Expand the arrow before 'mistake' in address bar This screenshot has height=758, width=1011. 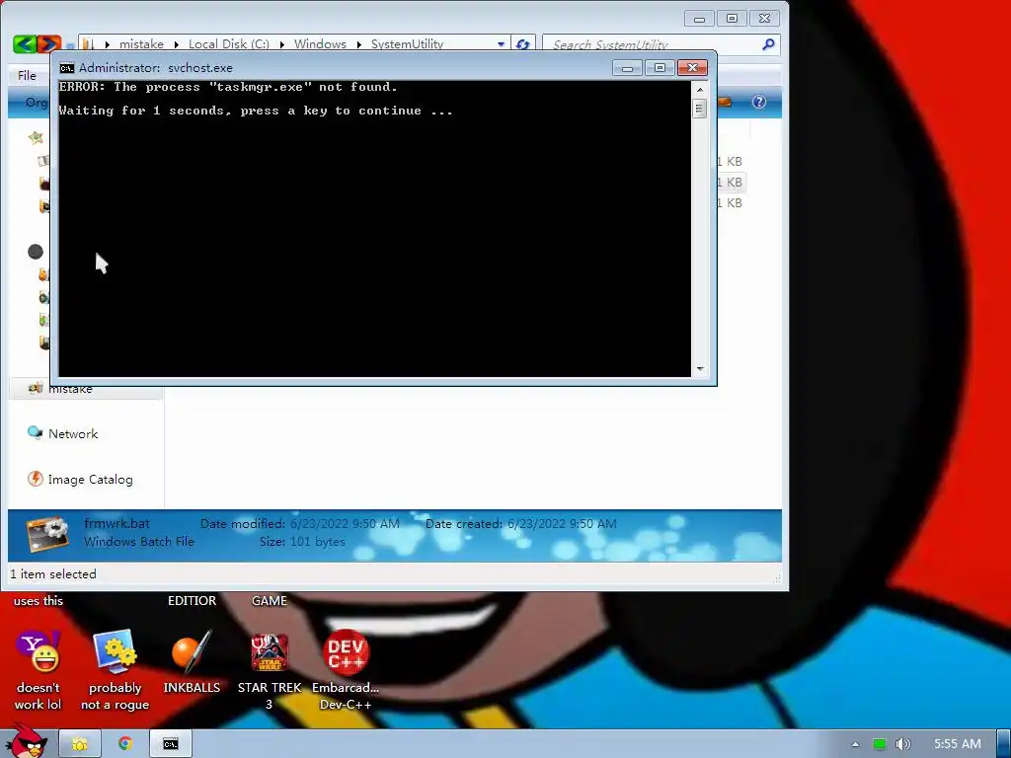107,44
